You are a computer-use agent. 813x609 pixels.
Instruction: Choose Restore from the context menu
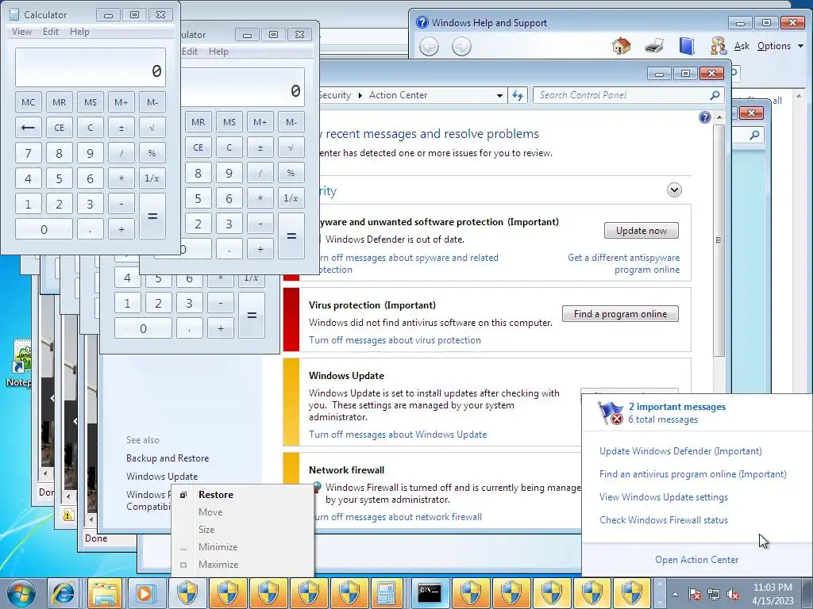(216, 495)
